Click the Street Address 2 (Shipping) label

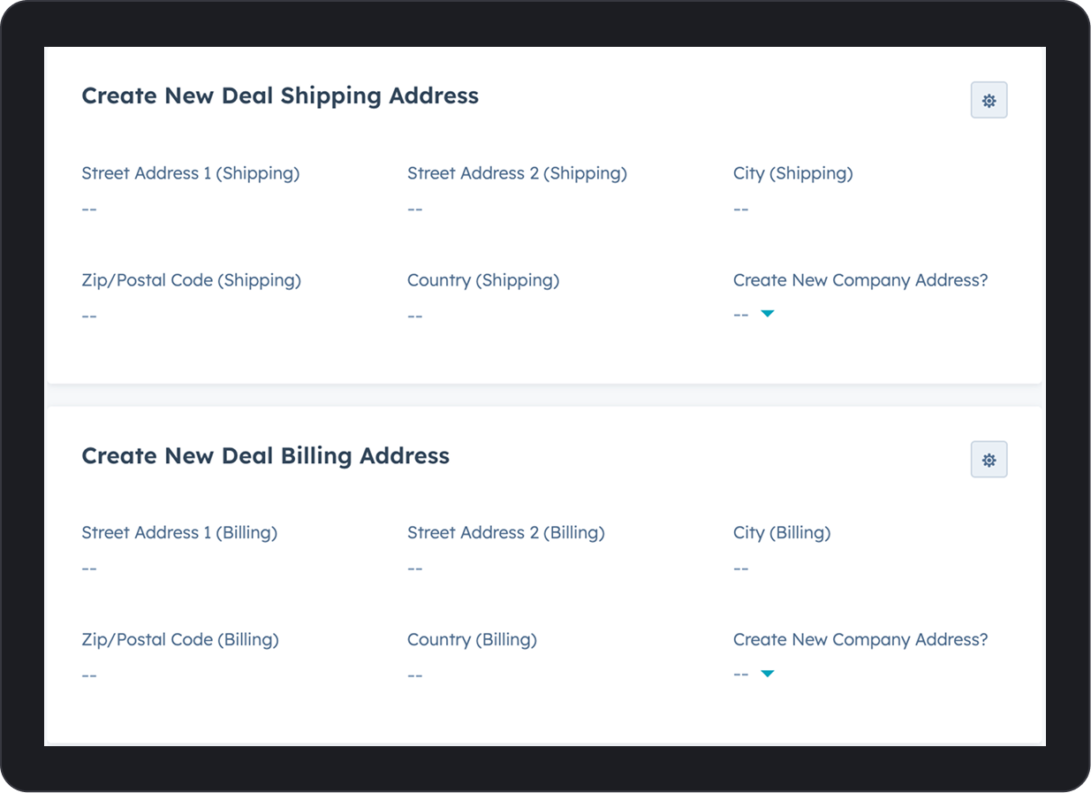click(x=517, y=173)
